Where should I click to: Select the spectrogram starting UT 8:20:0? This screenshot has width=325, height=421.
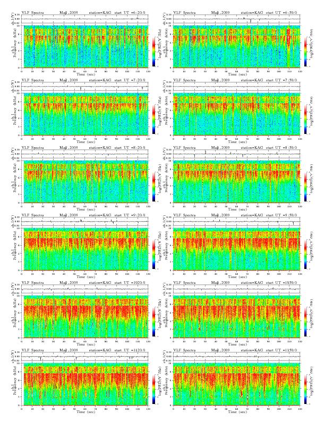pyautogui.click(x=85, y=181)
